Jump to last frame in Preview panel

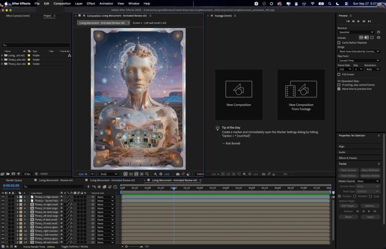(x=370, y=22)
